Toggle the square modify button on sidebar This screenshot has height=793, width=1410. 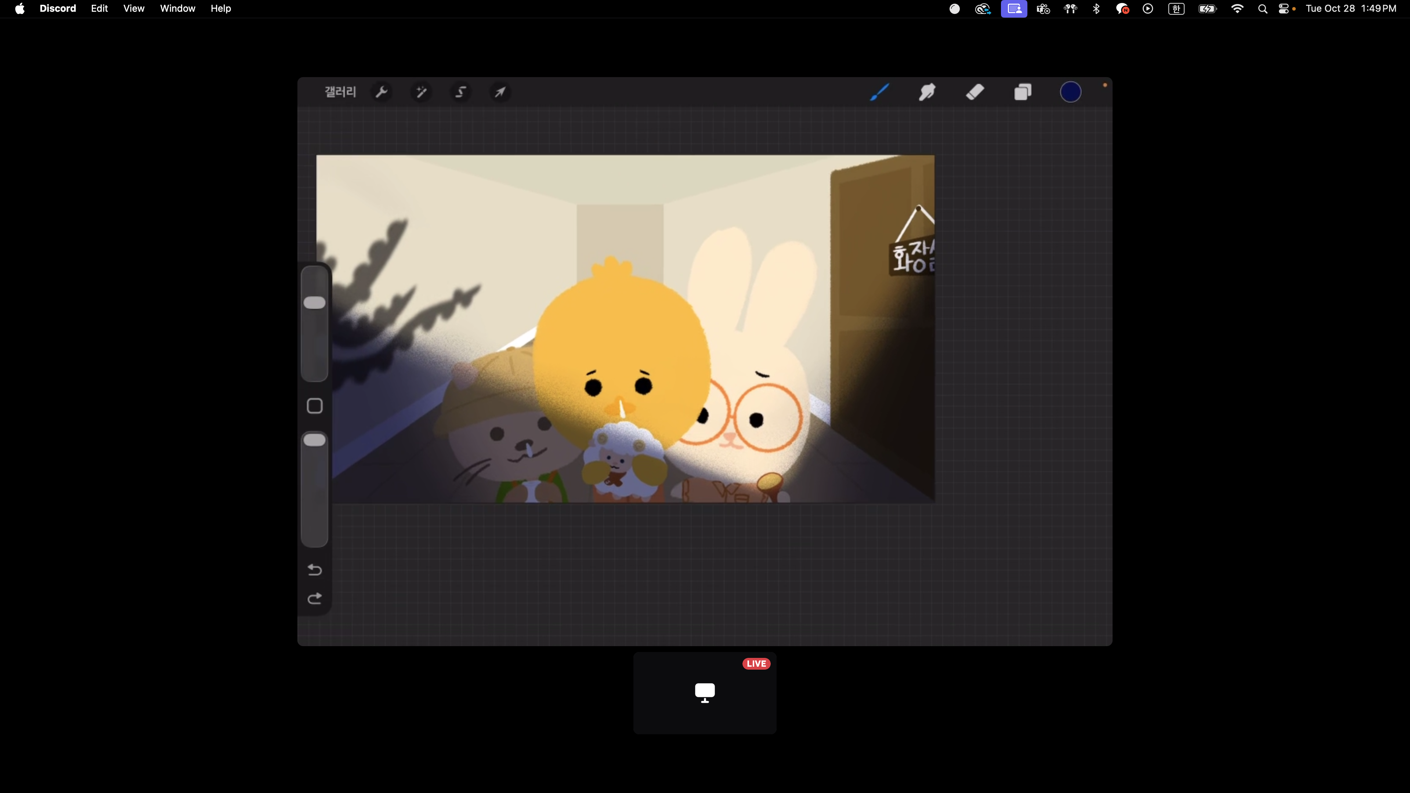315,406
